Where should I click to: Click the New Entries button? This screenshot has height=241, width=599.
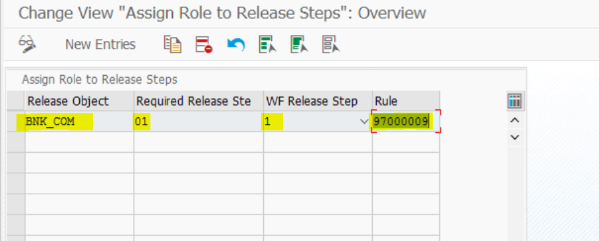(100, 45)
